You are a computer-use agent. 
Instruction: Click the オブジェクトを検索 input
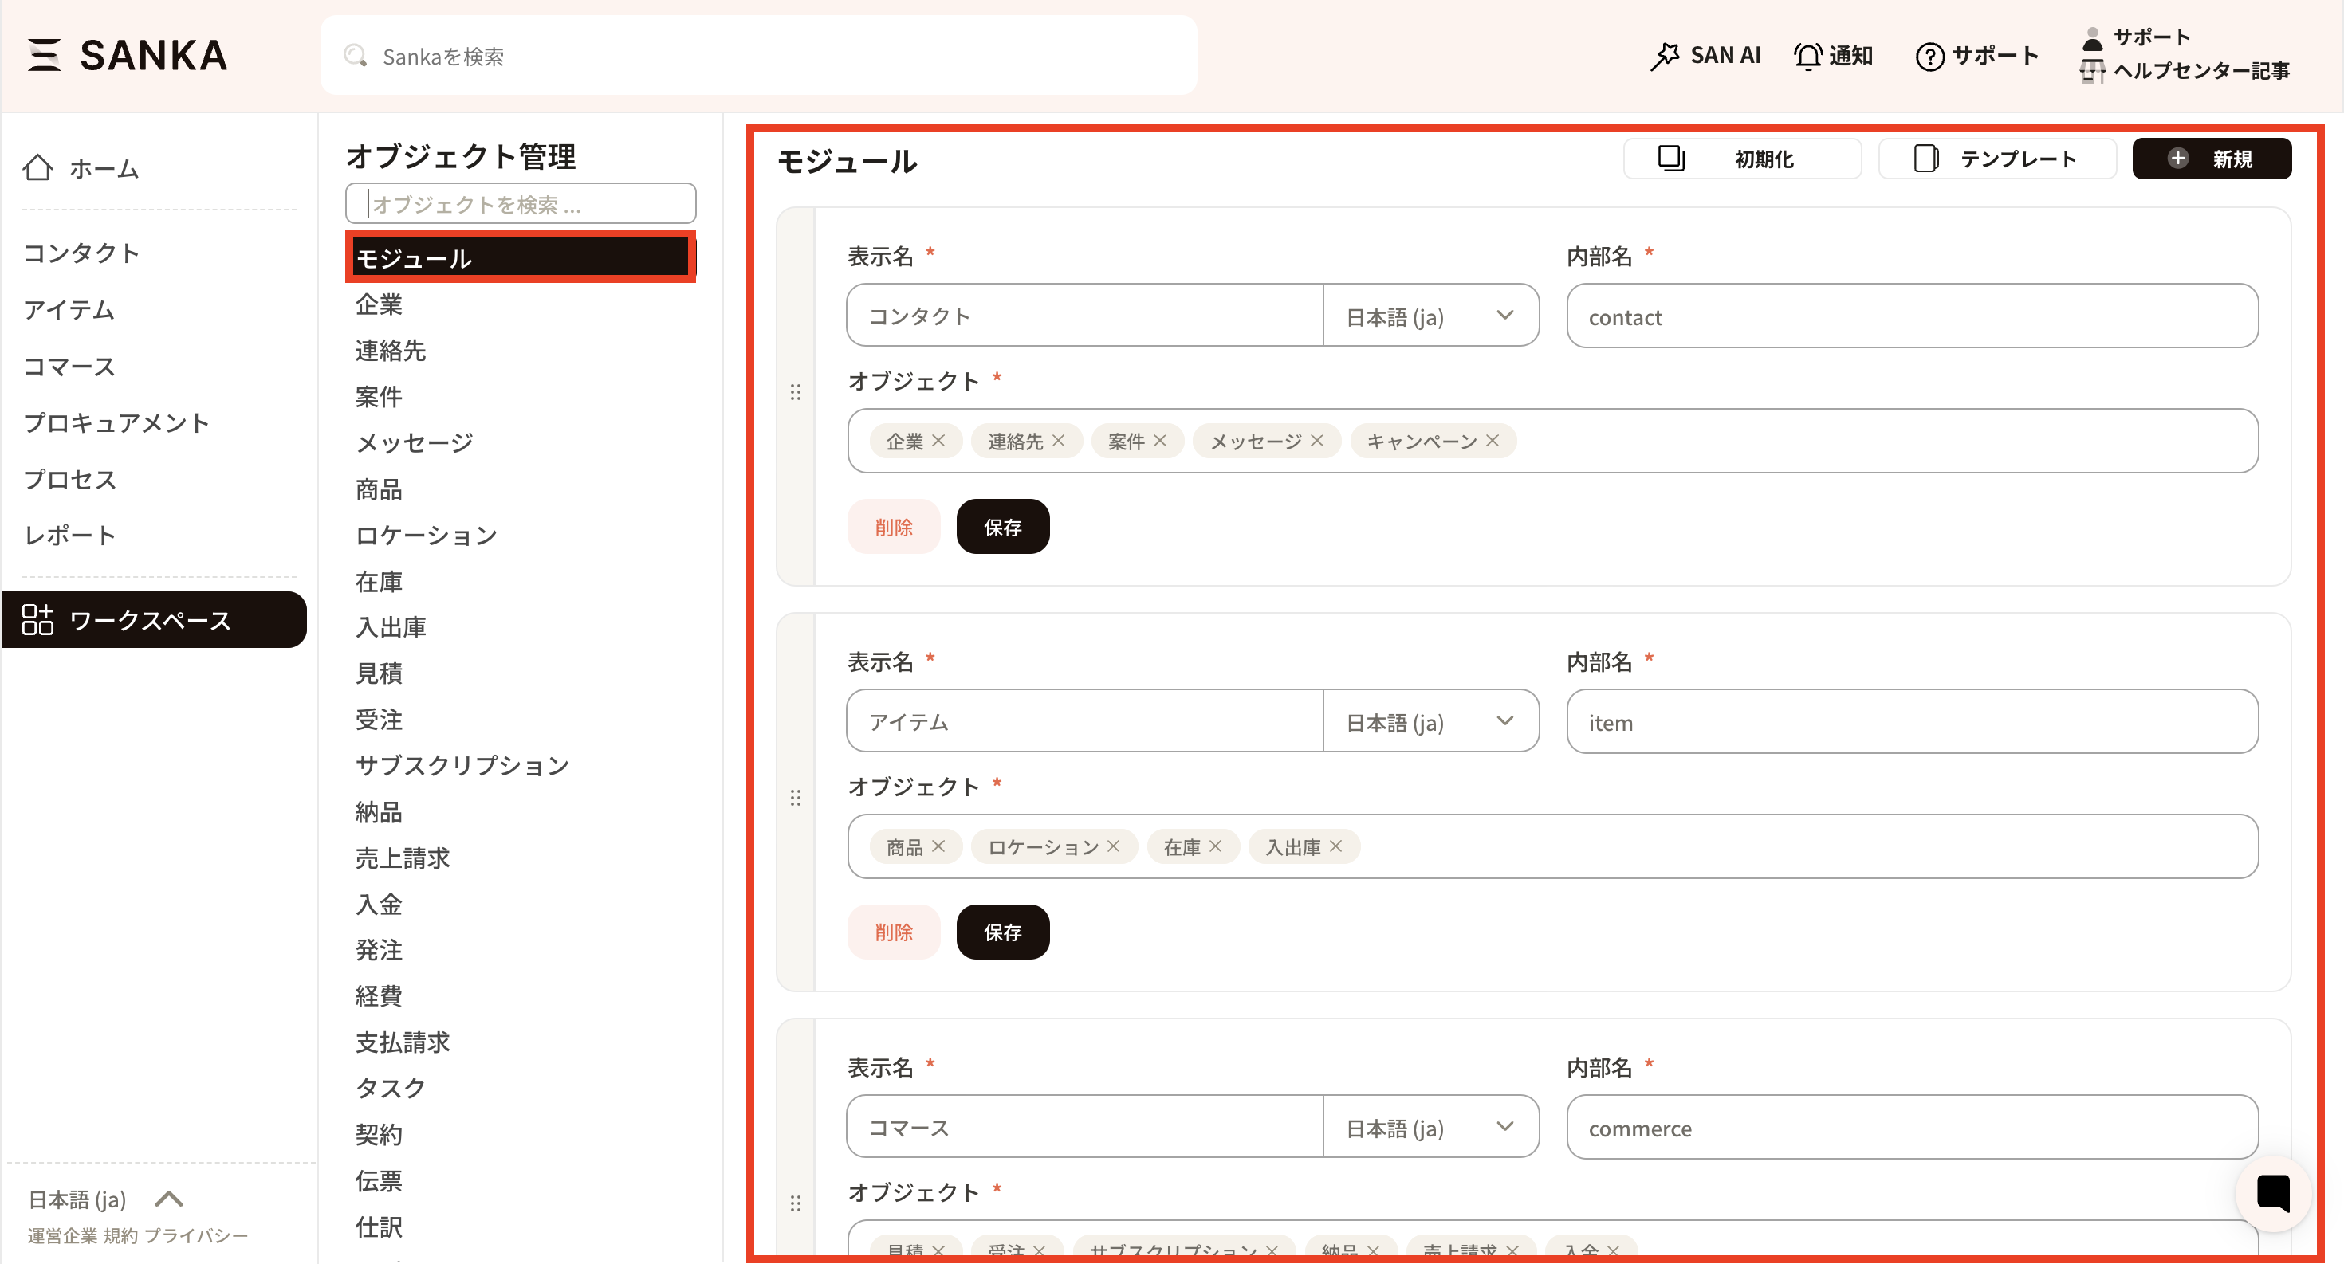[521, 204]
